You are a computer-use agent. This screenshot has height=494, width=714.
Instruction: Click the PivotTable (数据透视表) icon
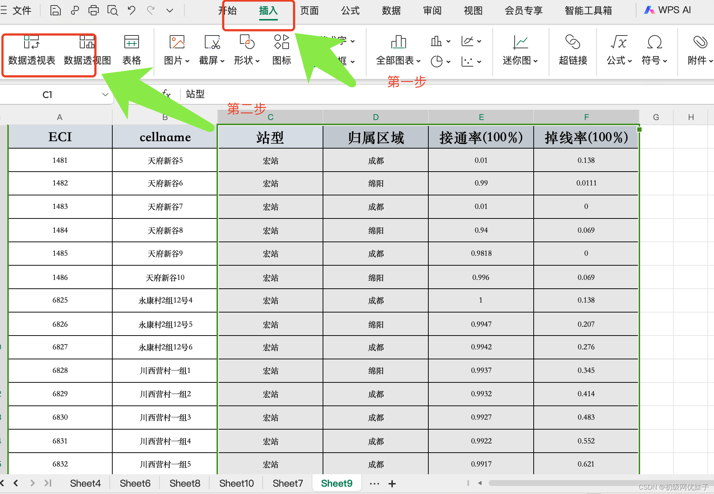coord(31,42)
